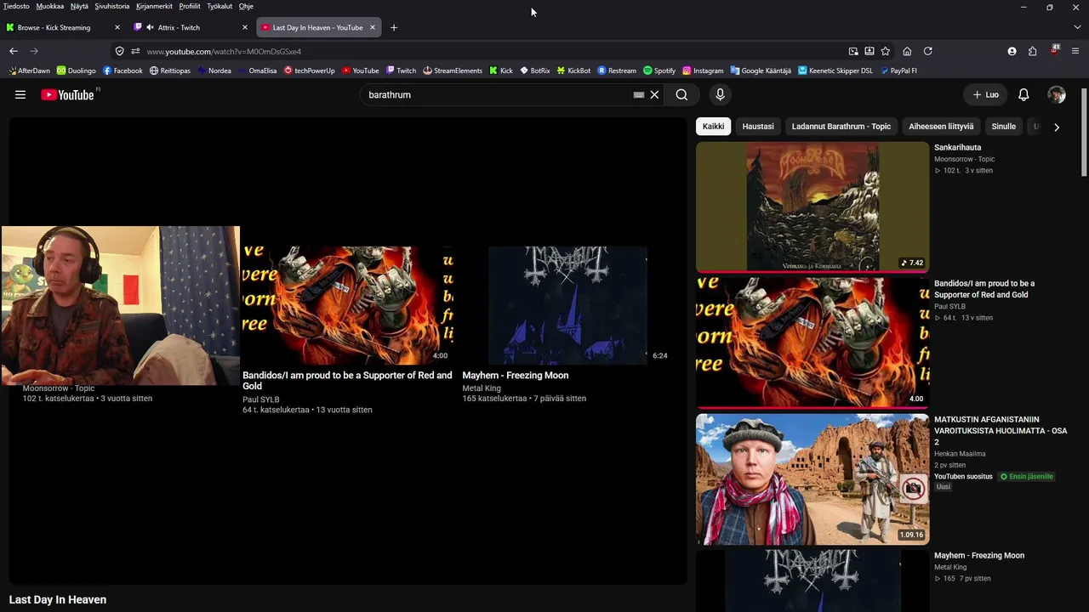Open the Sivuhistoria menu
Image resolution: width=1089 pixels, height=612 pixels.
coord(112,6)
